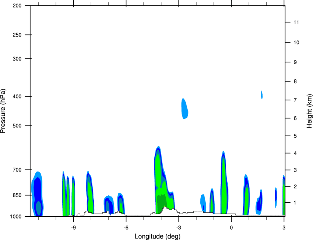
Task: Click the -9 longitude tick label
Action: (73, 228)
